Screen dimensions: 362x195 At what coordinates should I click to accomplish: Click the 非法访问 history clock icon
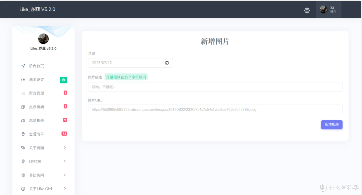(x=23, y=175)
